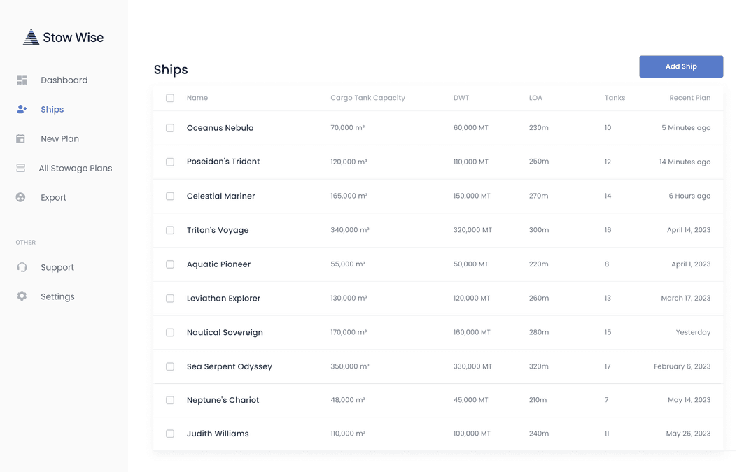Select the Triton's Voyage checkbox
The image size is (756, 472).
170,230
